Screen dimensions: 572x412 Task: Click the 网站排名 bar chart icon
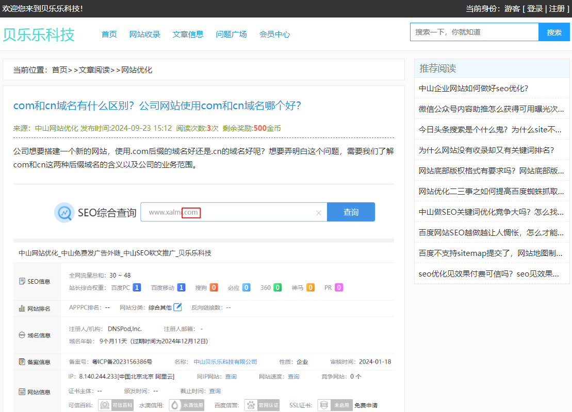point(22,308)
